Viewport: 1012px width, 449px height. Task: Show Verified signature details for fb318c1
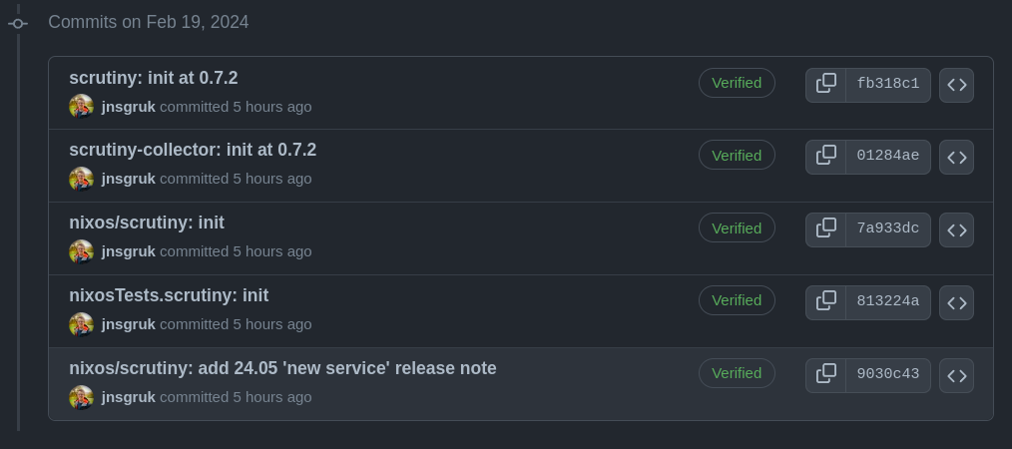(x=737, y=83)
